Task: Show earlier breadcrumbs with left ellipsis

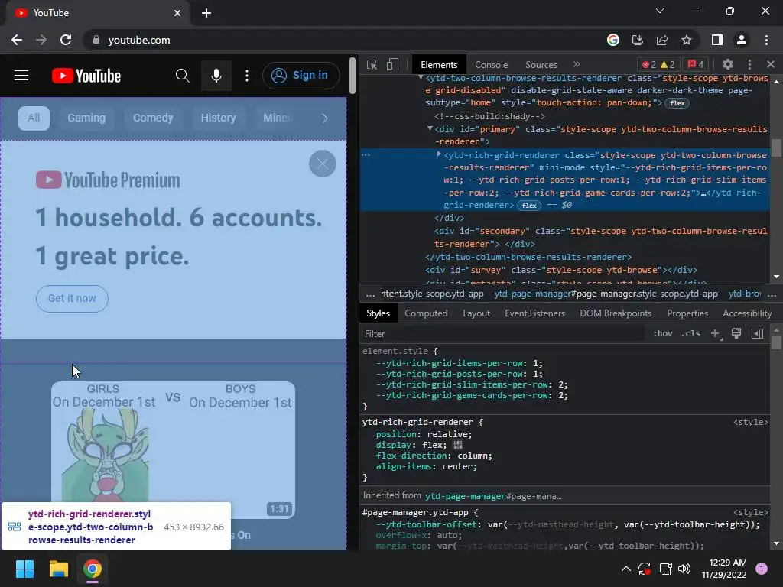Action: click(x=370, y=294)
